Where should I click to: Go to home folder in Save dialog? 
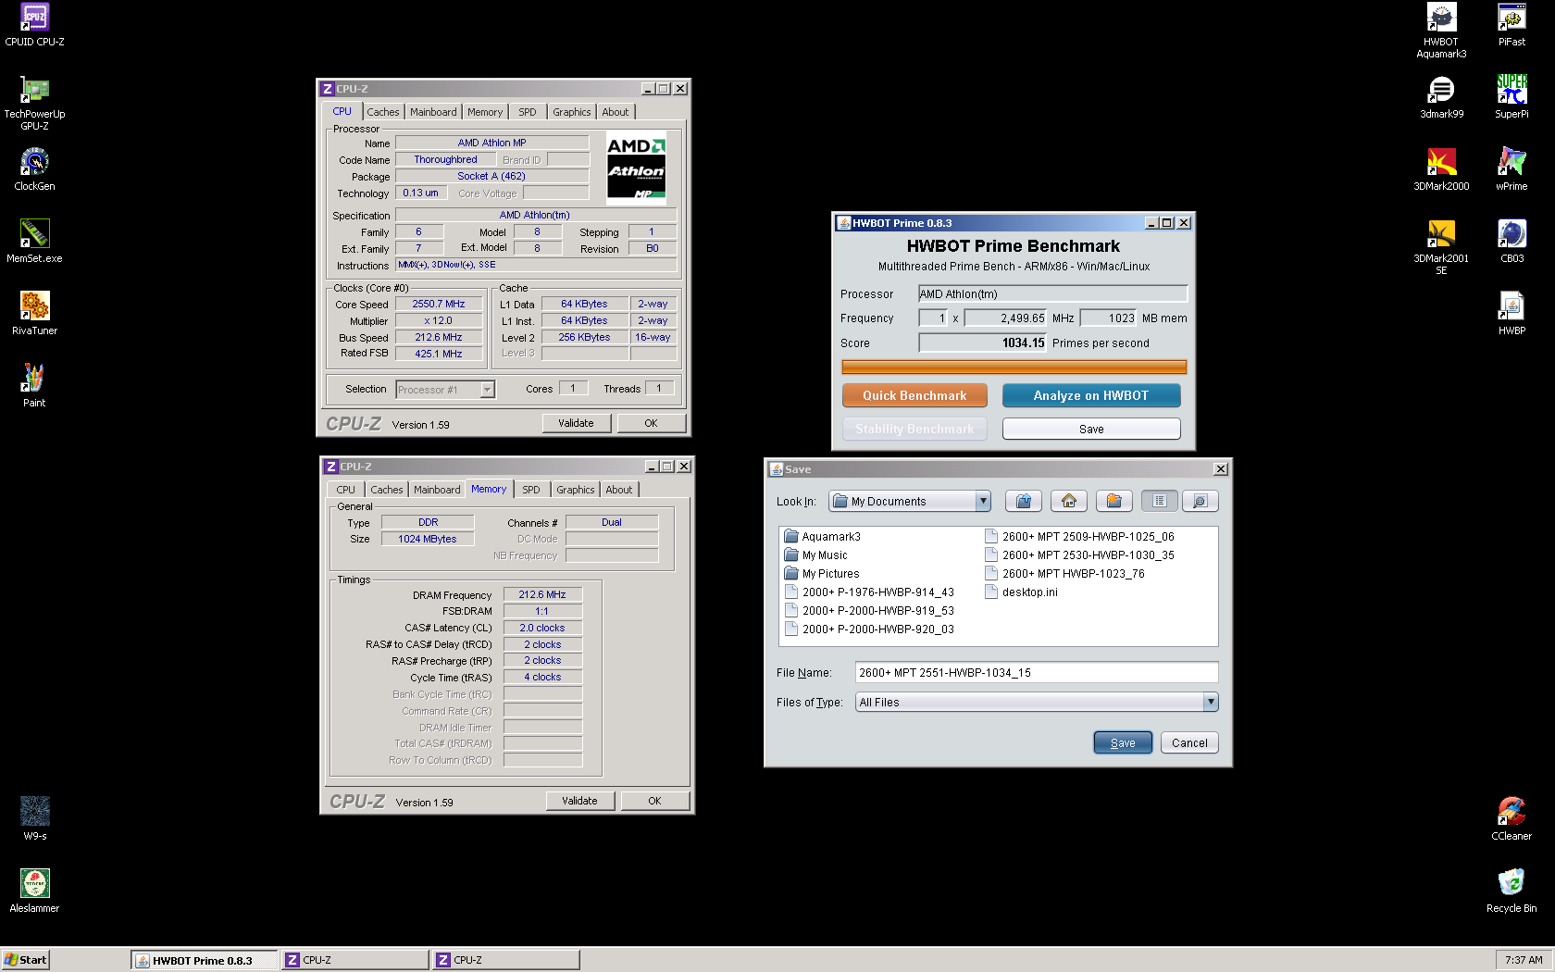1069,501
